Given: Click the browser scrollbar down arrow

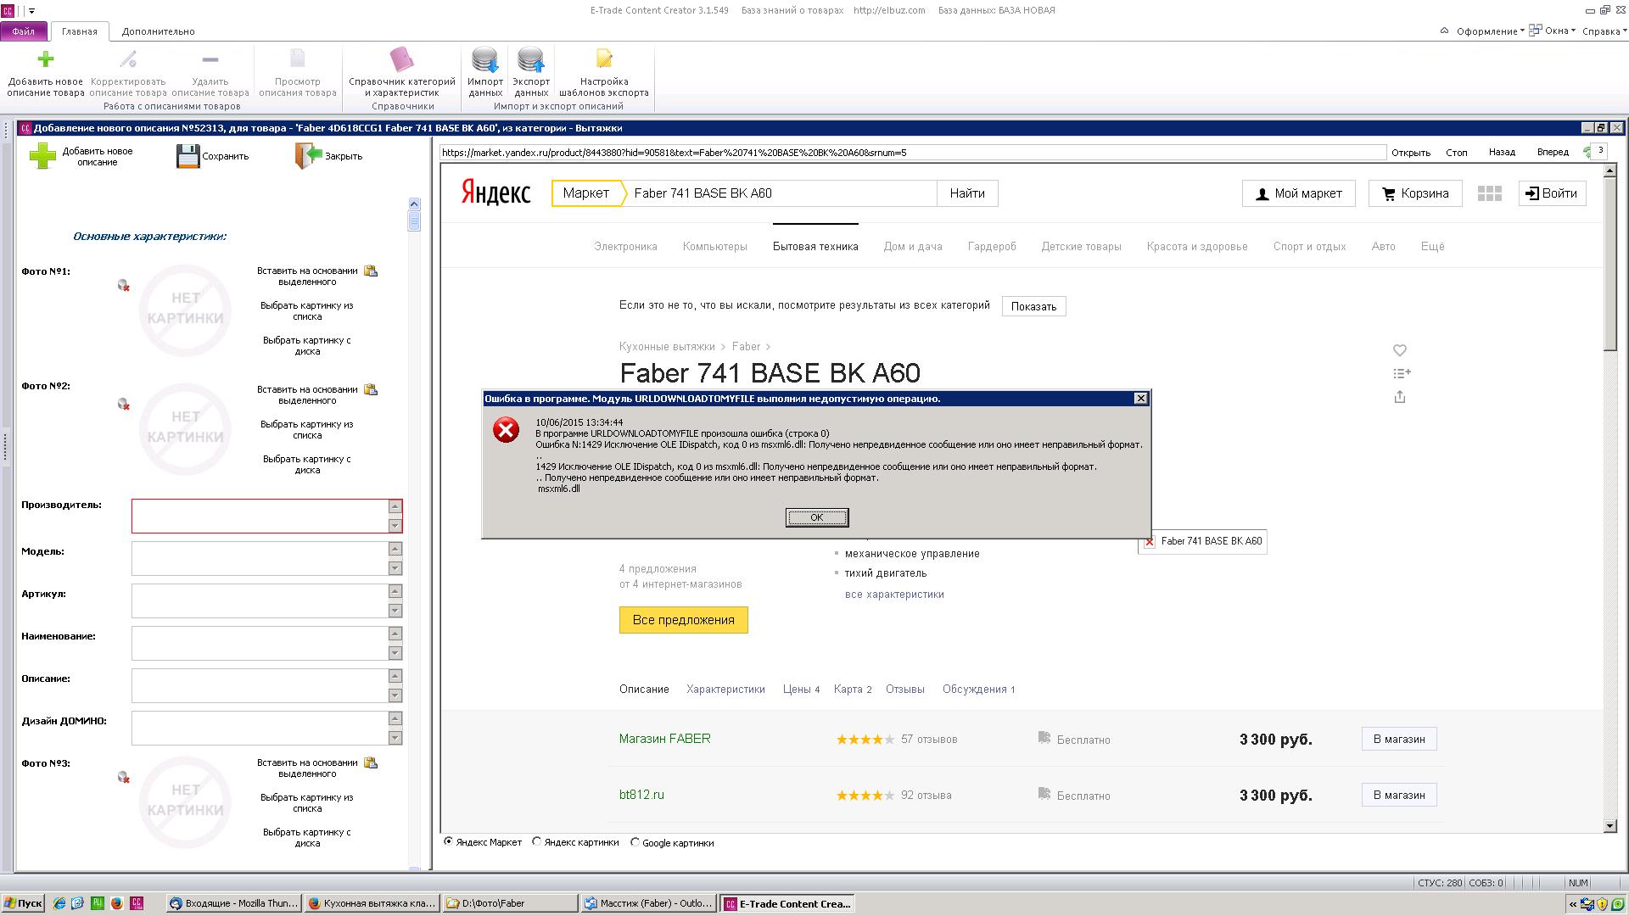Looking at the screenshot, I should pyautogui.click(x=1609, y=825).
